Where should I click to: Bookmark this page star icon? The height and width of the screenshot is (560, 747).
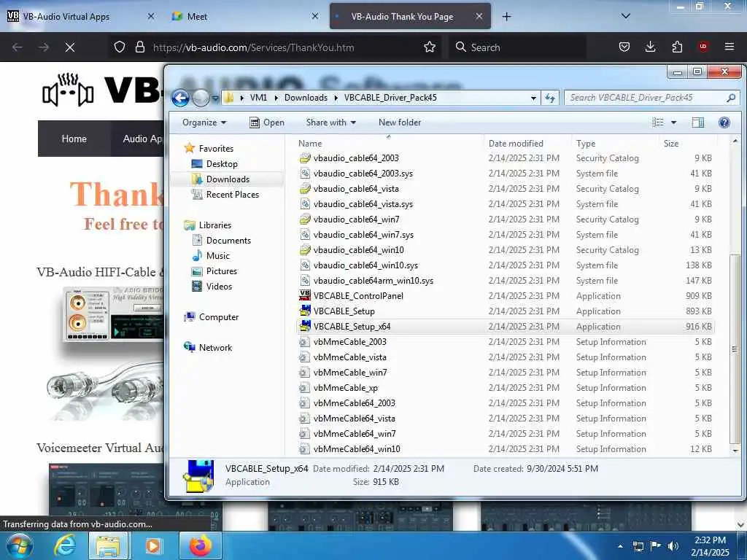(x=430, y=47)
